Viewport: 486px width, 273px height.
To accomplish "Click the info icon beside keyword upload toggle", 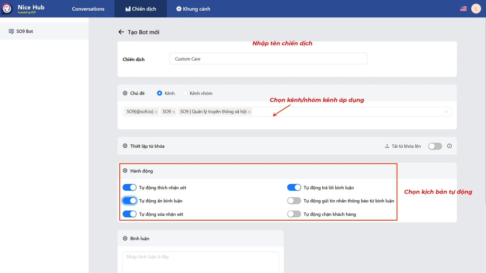I will pyautogui.click(x=449, y=146).
